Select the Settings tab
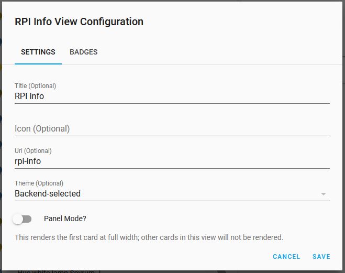The width and height of the screenshot is (345, 273). point(38,52)
